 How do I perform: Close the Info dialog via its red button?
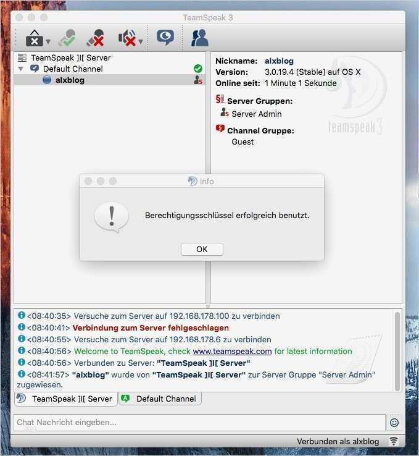(88, 181)
